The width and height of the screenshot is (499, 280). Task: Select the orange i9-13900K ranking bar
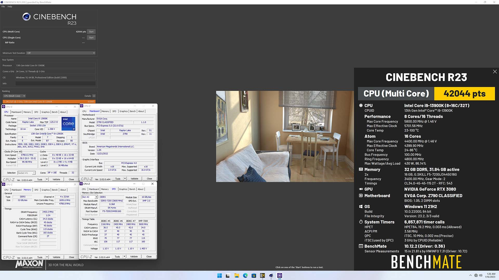49,102
